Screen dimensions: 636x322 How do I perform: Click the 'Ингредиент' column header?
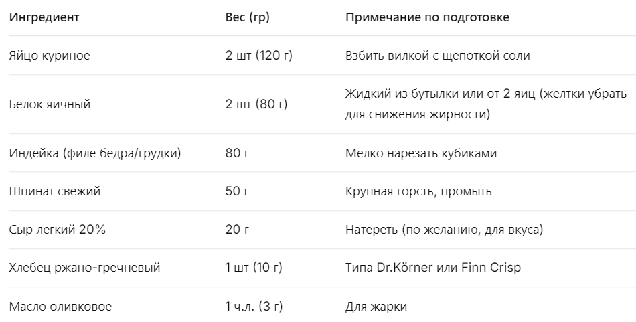(x=44, y=17)
